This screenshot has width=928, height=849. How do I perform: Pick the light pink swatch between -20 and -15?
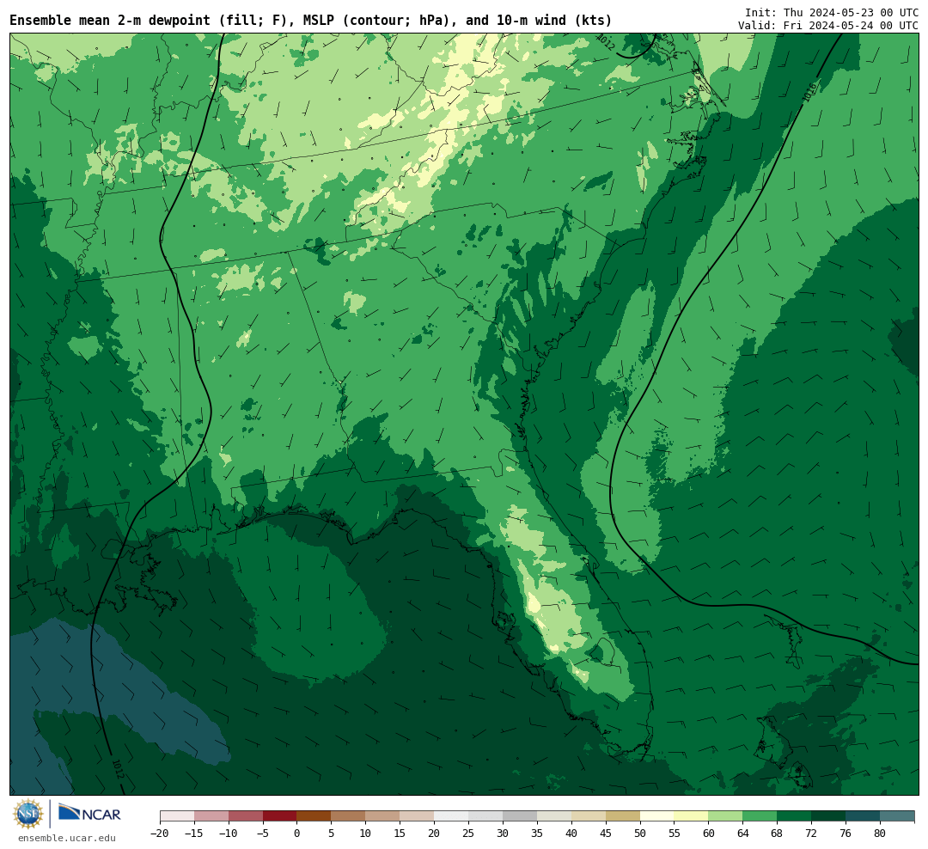[x=177, y=816]
